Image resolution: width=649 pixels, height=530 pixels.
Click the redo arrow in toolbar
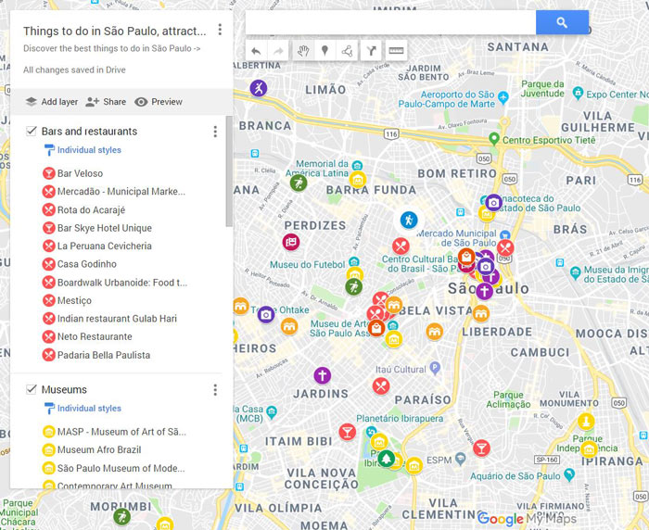point(278,51)
